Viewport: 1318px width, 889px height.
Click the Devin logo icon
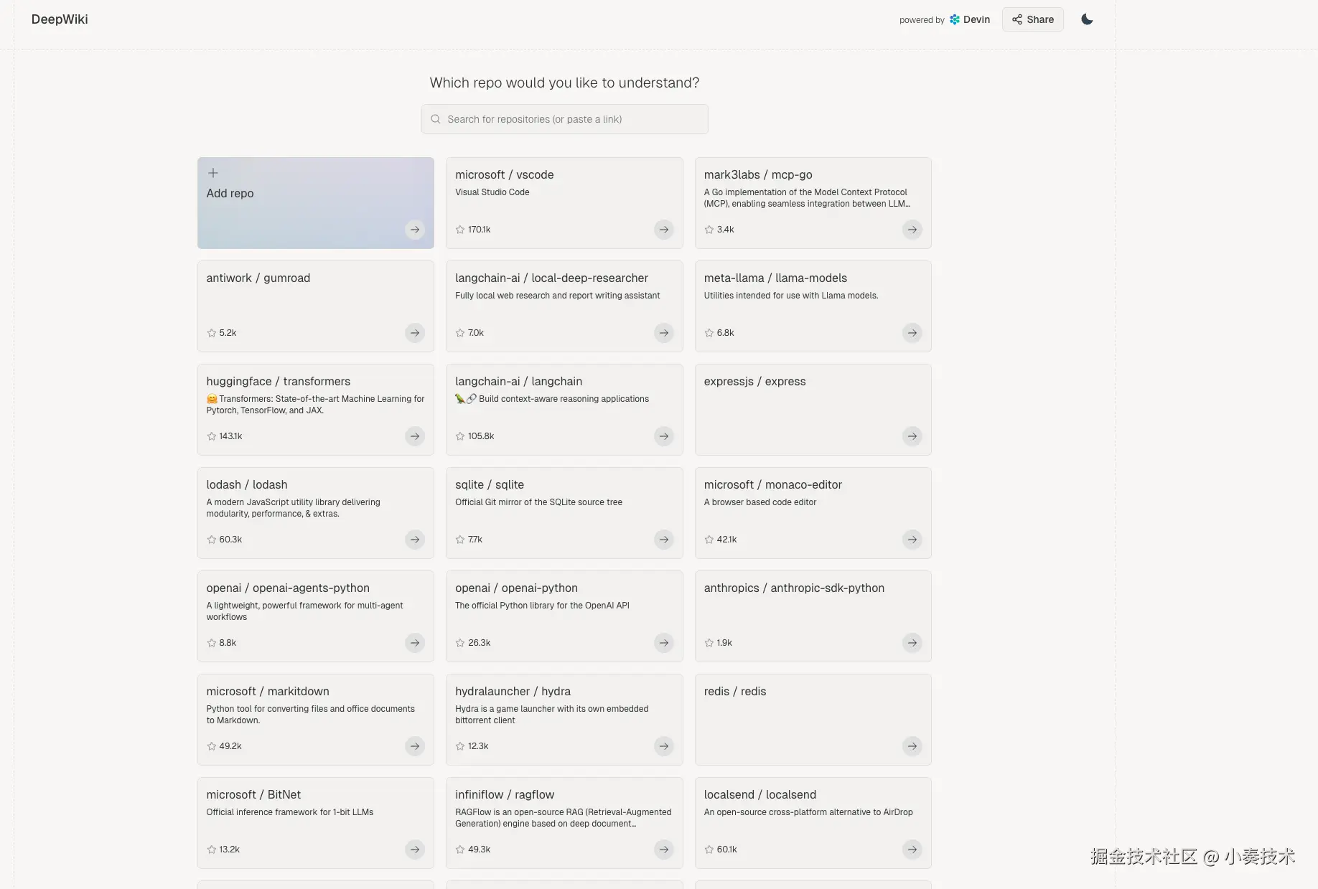click(x=954, y=19)
